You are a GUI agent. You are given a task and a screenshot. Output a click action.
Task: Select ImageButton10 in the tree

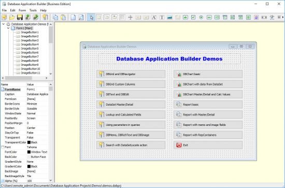(31, 69)
